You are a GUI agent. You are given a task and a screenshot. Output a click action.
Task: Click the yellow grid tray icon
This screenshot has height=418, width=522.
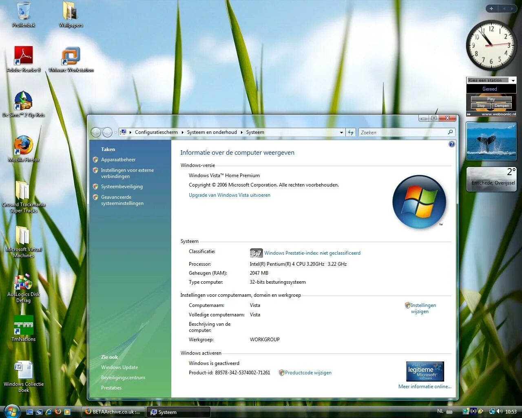point(480,411)
